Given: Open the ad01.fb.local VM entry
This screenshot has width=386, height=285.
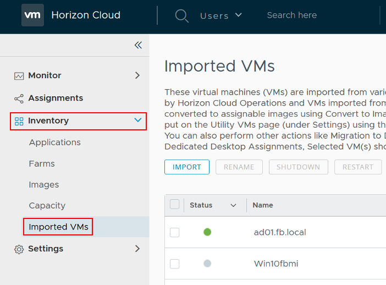Looking at the screenshot, I should (280, 232).
